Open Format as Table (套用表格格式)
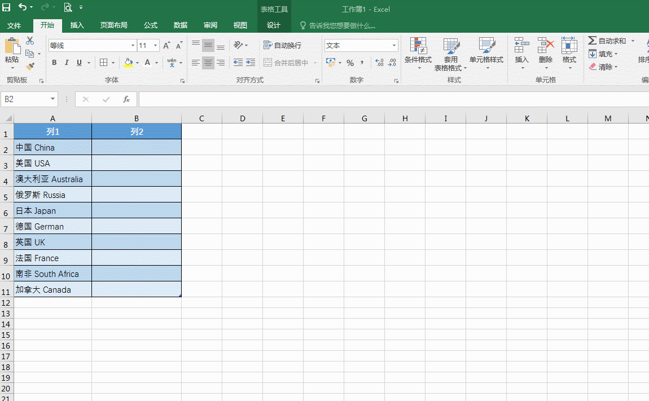The image size is (649, 401). pyautogui.click(x=450, y=54)
